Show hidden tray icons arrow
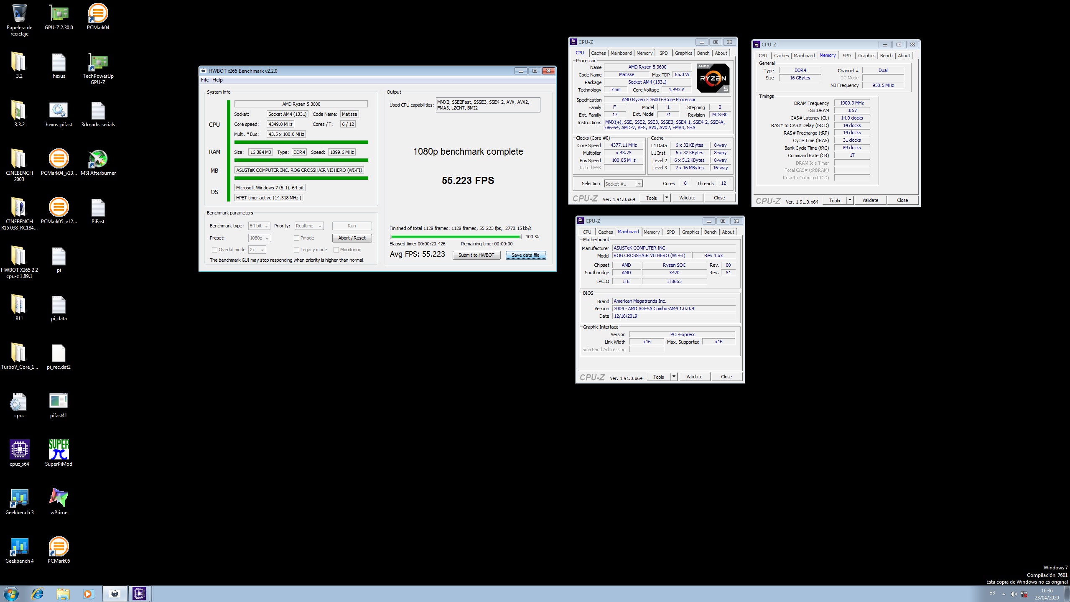This screenshot has width=1070, height=602. 1004,594
